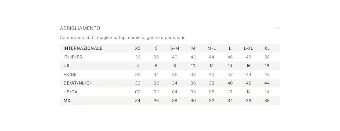
Task: Select the MX row label
Action: [x=67, y=101]
